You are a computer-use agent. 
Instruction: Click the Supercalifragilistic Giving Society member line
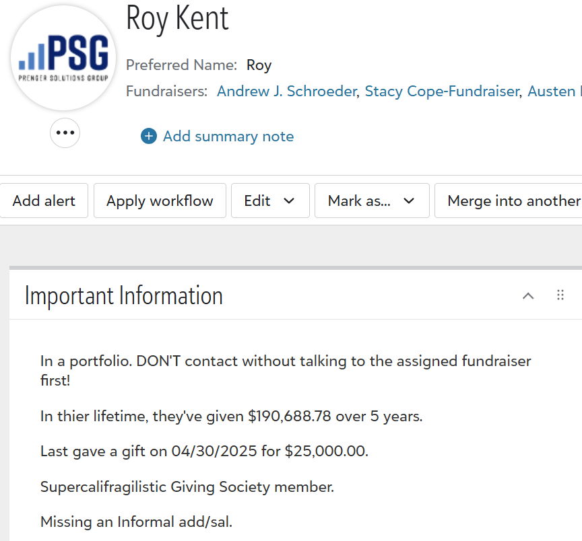point(187,486)
